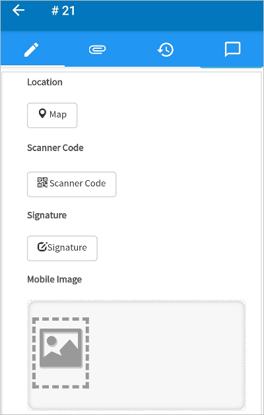Click the # 21 record title
Screen dimensions: 264x415
(63, 11)
